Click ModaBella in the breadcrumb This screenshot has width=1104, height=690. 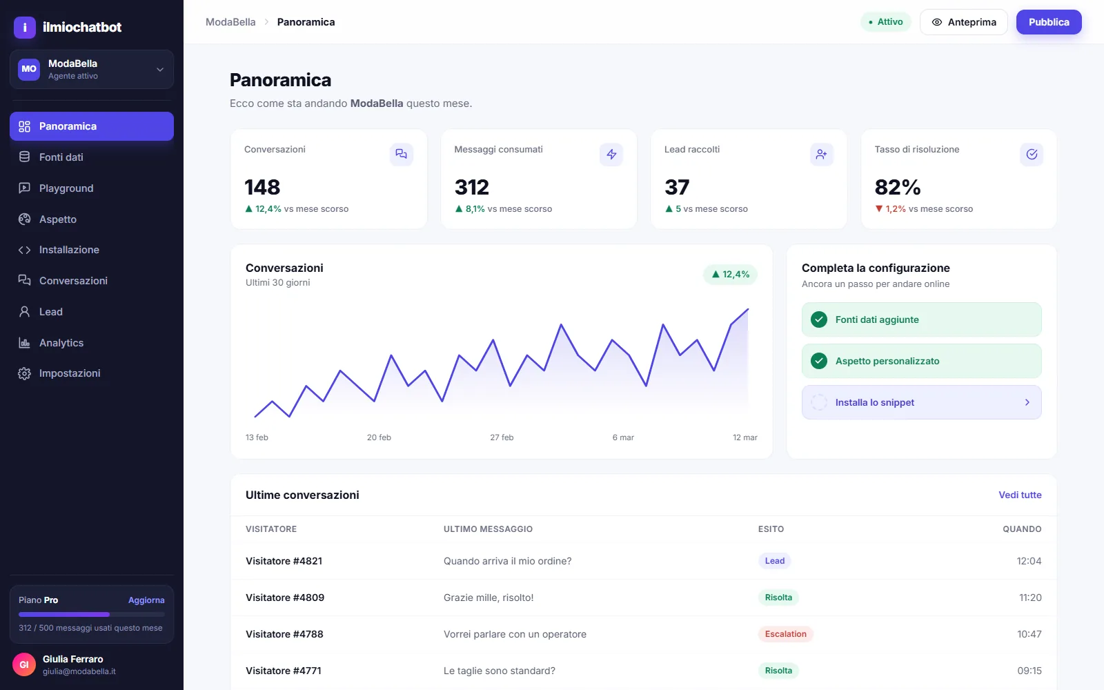click(x=230, y=22)
